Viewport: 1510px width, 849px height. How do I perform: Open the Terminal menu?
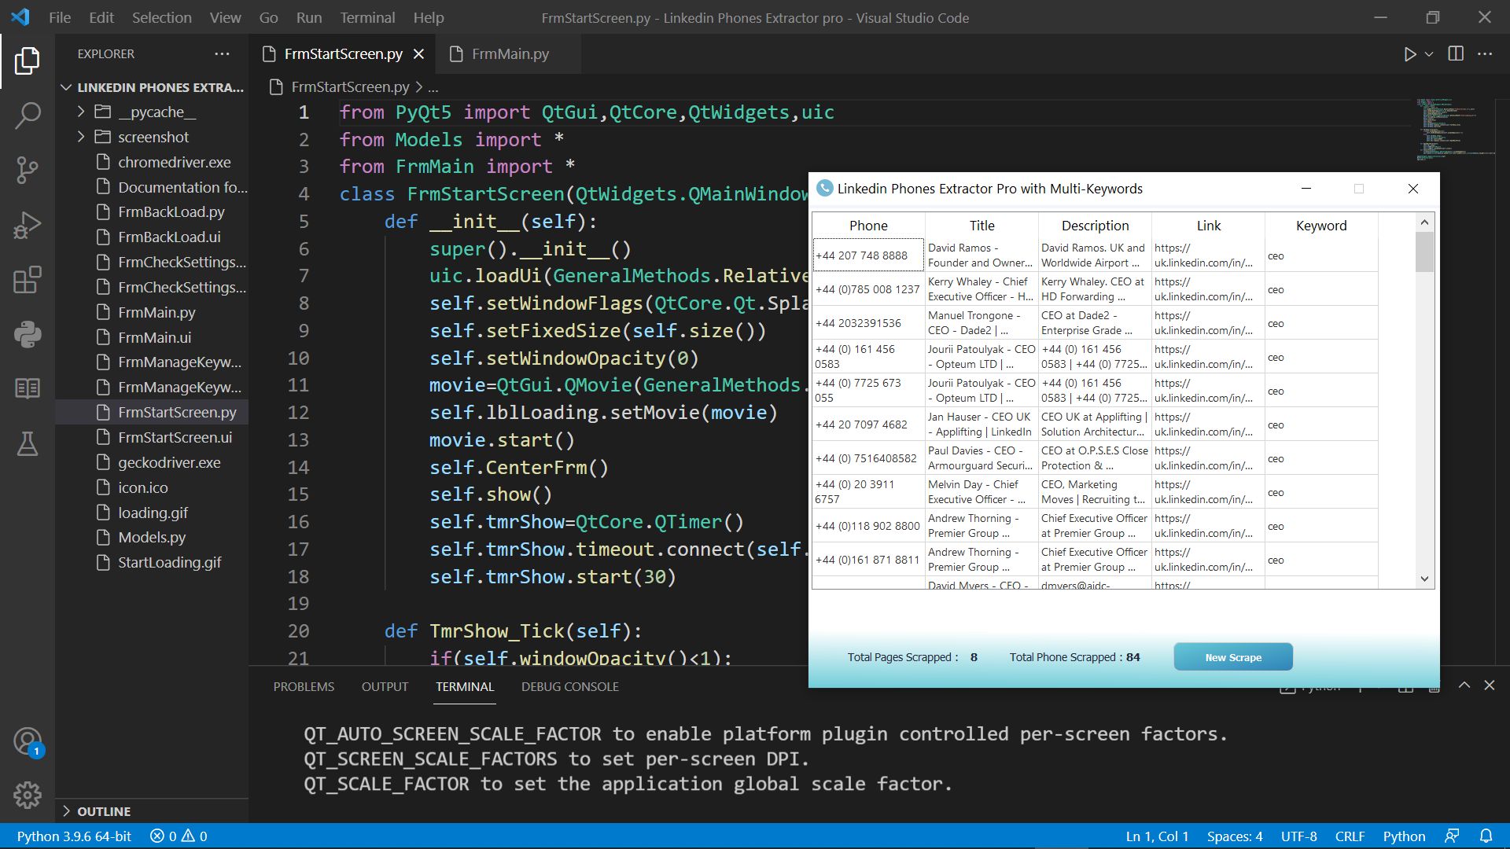(x=367, y=17)
